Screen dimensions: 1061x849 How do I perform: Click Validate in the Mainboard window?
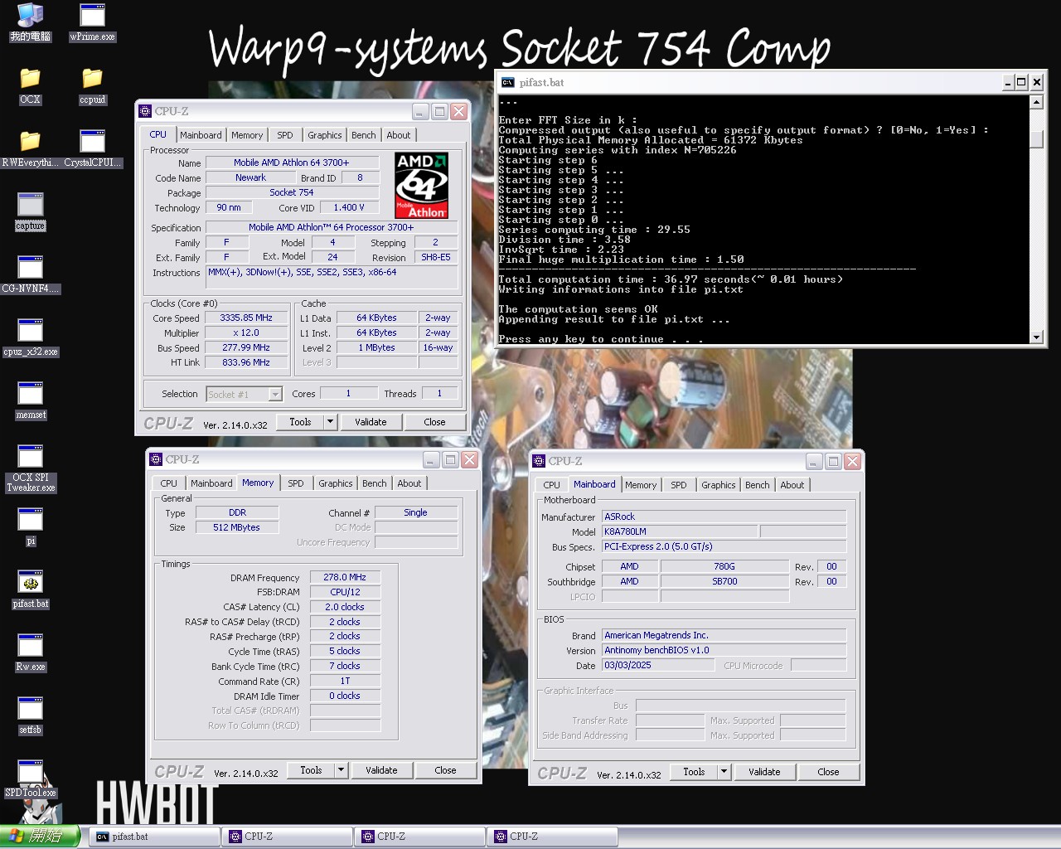[x=764, y=772]
